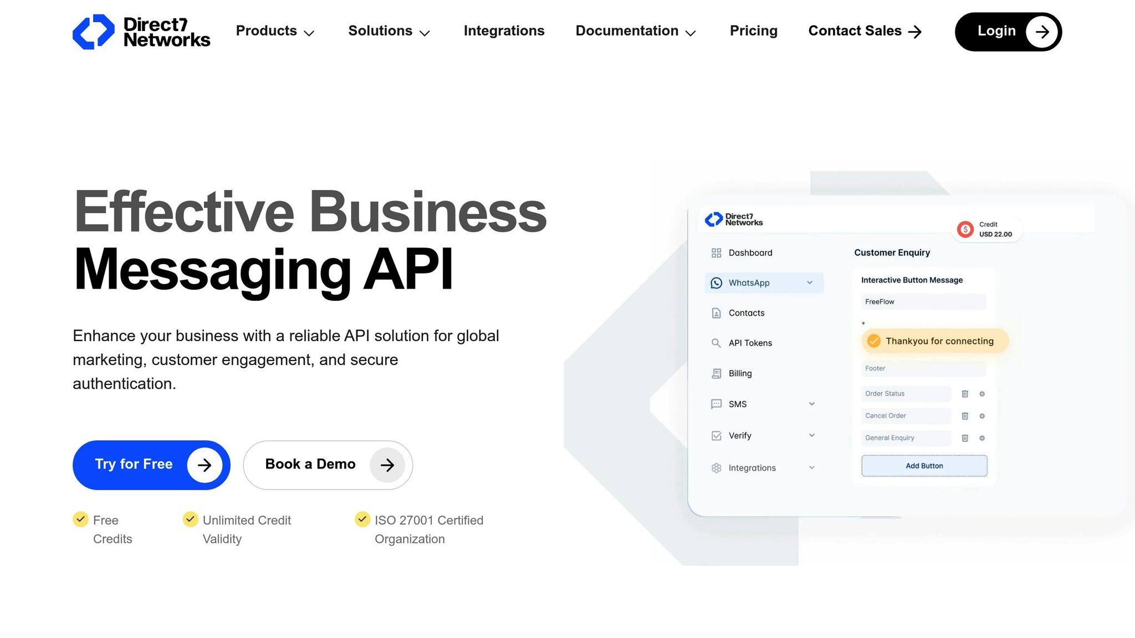Go to Integrations in top navigation
This screenshot has width=1135, height=638.
(x=504, y=31)
